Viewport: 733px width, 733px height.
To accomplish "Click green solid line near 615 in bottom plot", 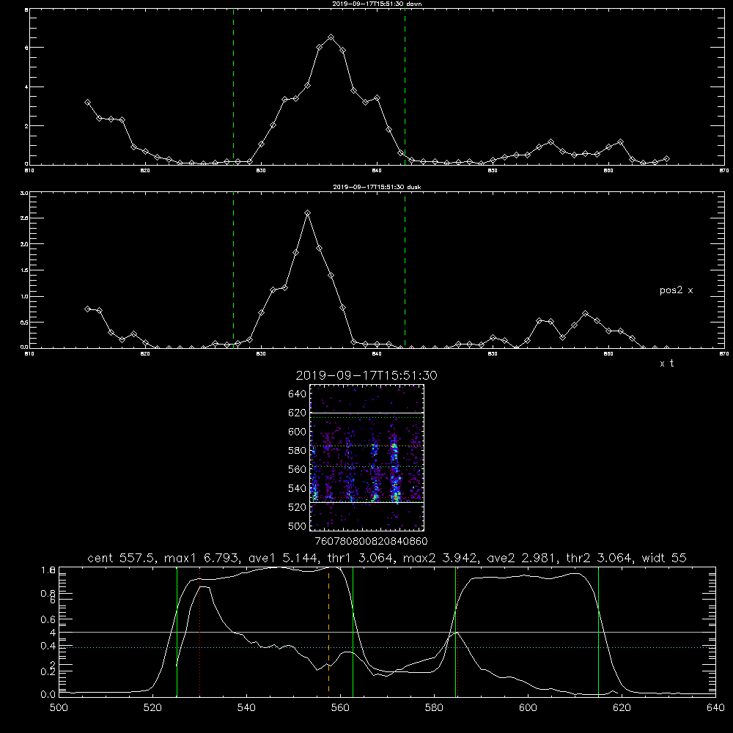I will pyautogui.click(x=598, y=631).
